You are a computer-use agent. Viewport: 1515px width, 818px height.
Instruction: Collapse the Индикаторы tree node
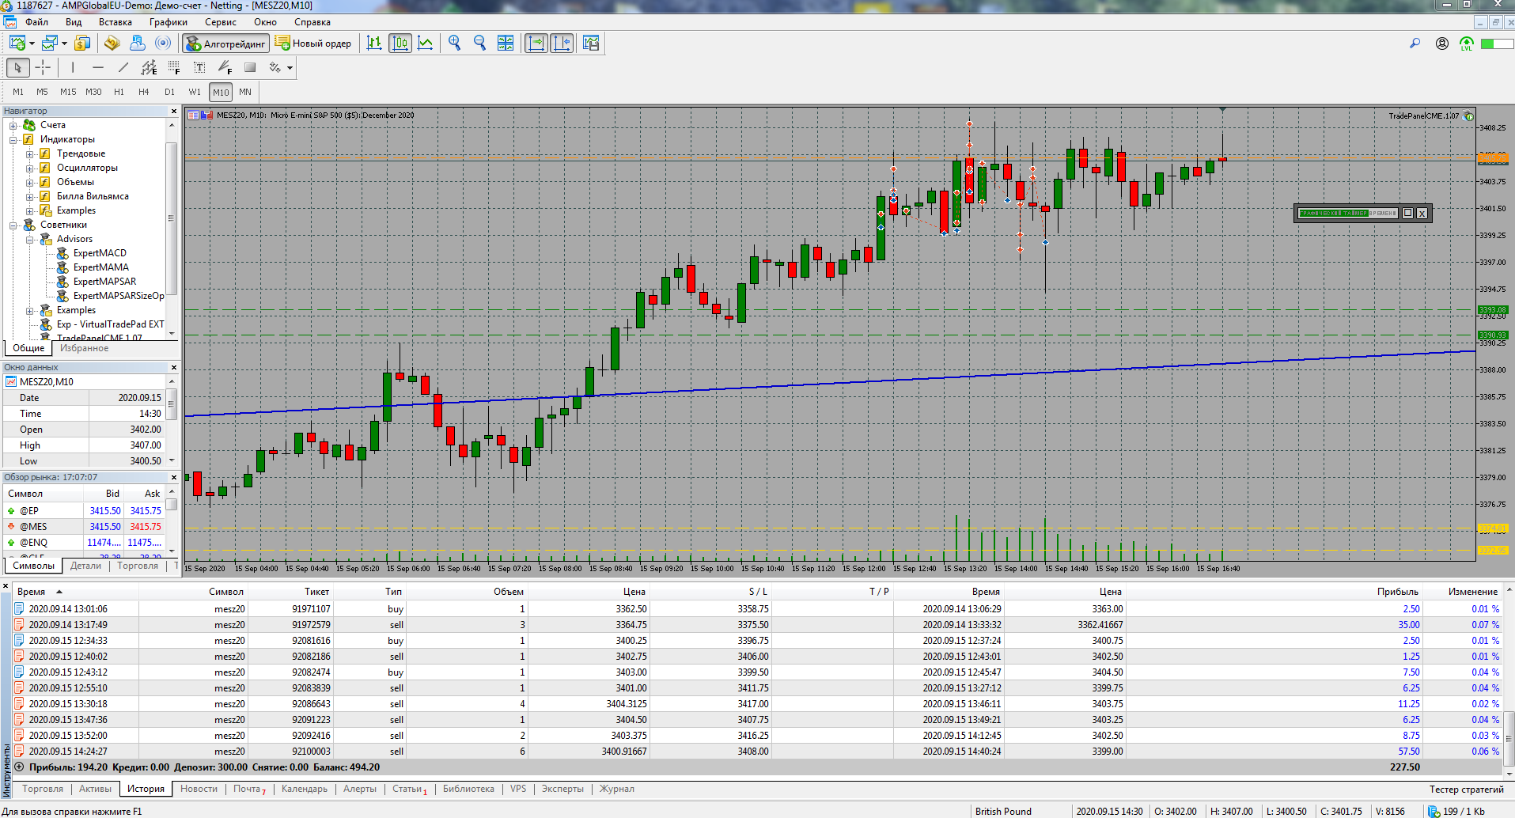(x=13, y=139)
